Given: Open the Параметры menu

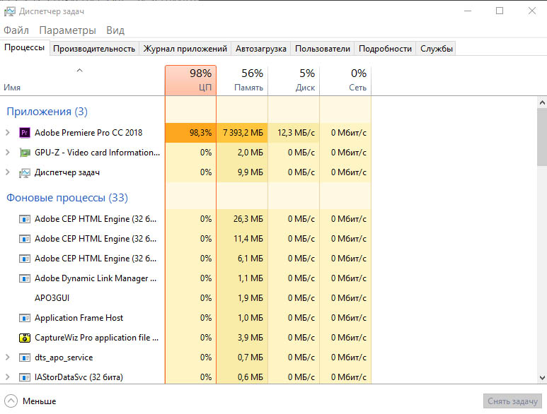Looking at the screenshot, I should tap(67, 30).
